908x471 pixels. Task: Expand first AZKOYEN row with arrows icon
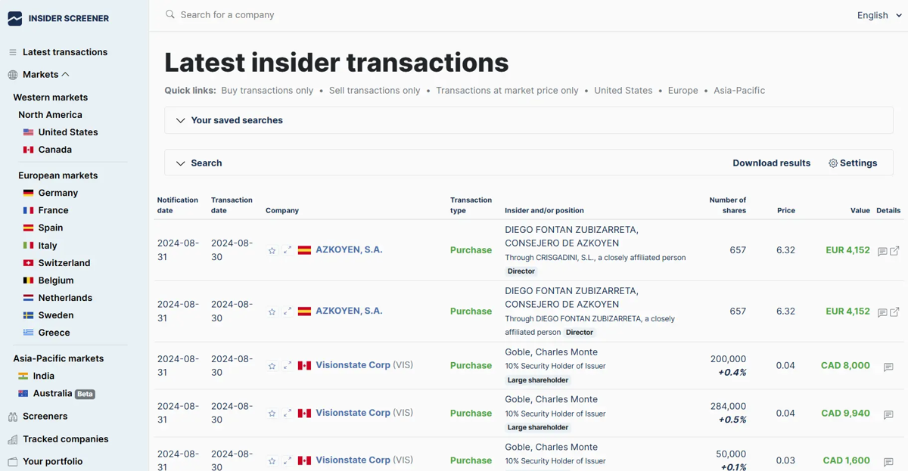pos(288,250)
